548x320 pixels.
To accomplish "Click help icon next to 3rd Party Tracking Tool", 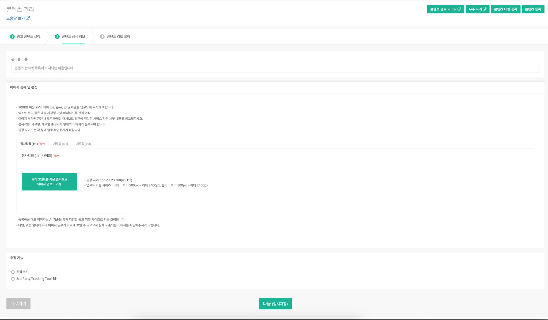I will (55, 278).
